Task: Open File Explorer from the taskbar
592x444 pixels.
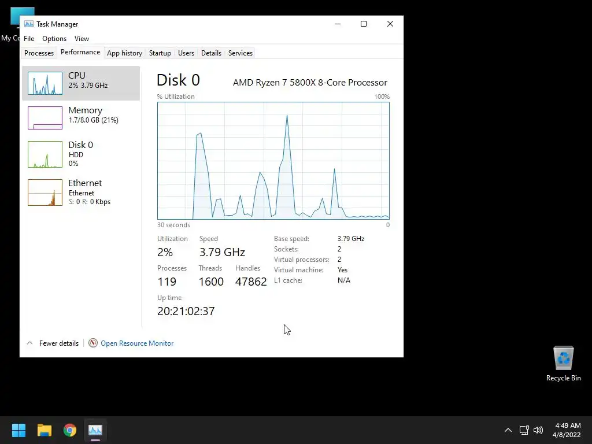Action: tap(44, 430)
